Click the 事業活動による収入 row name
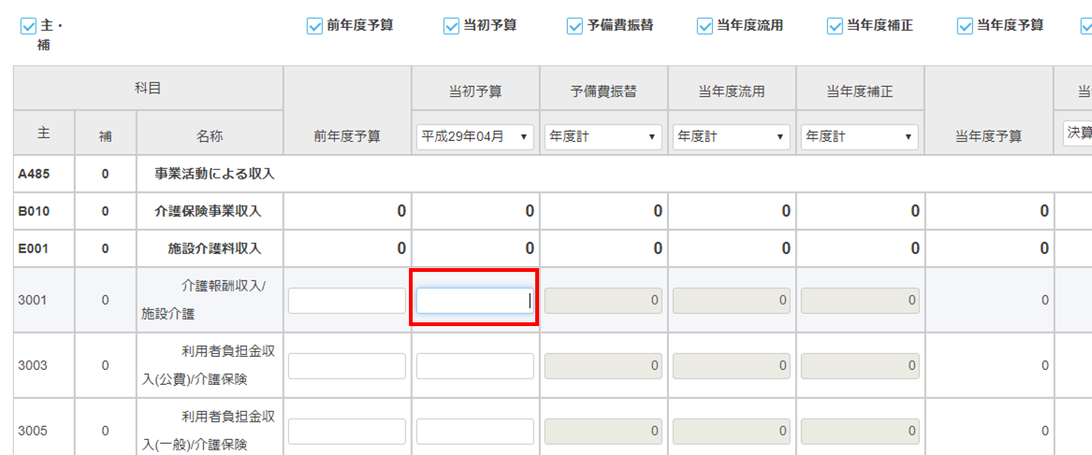Screen dimensions: 1092x455 click(214, 174)
